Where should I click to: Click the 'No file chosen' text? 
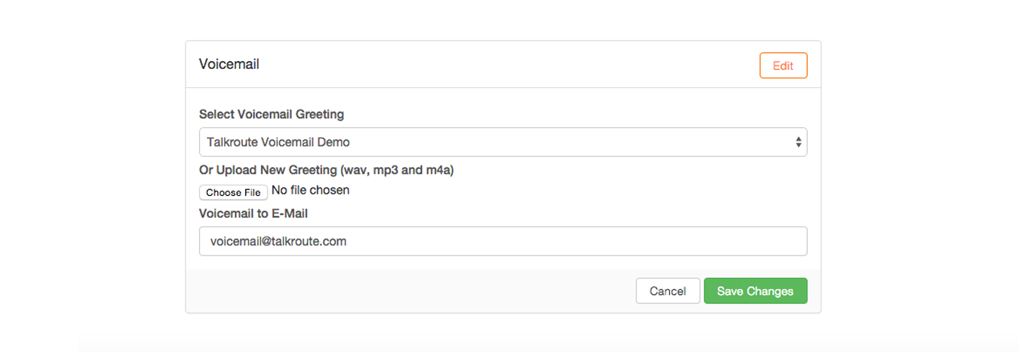pos(310,190)
